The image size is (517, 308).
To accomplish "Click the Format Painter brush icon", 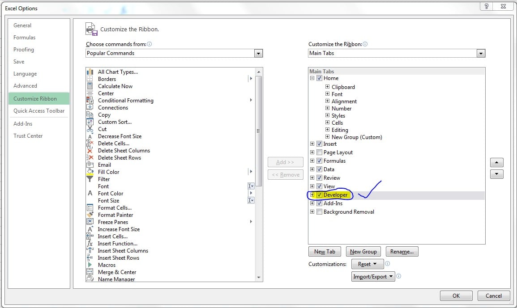I will click(x=90, y=215).
